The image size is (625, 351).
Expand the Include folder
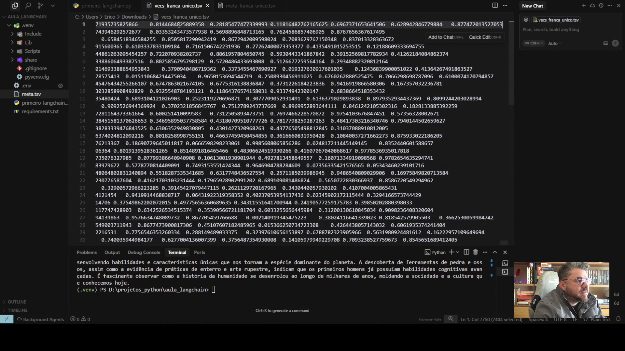pyautogui.click(x=33, y=34)
